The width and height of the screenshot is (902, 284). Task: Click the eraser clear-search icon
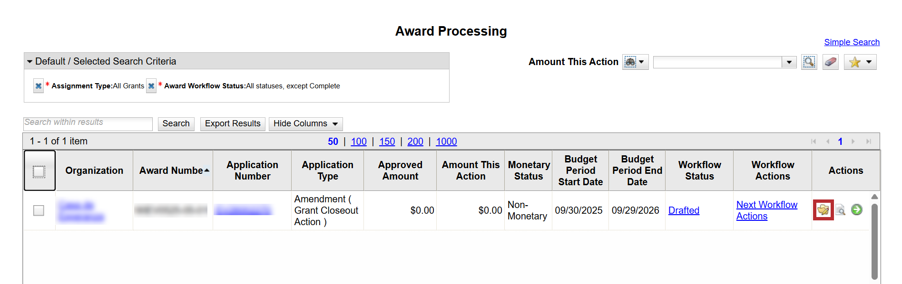[x=831, y=62]
